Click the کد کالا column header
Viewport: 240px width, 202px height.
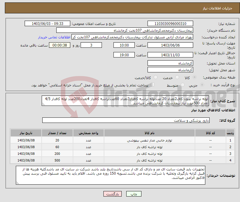tap(210, 133)
